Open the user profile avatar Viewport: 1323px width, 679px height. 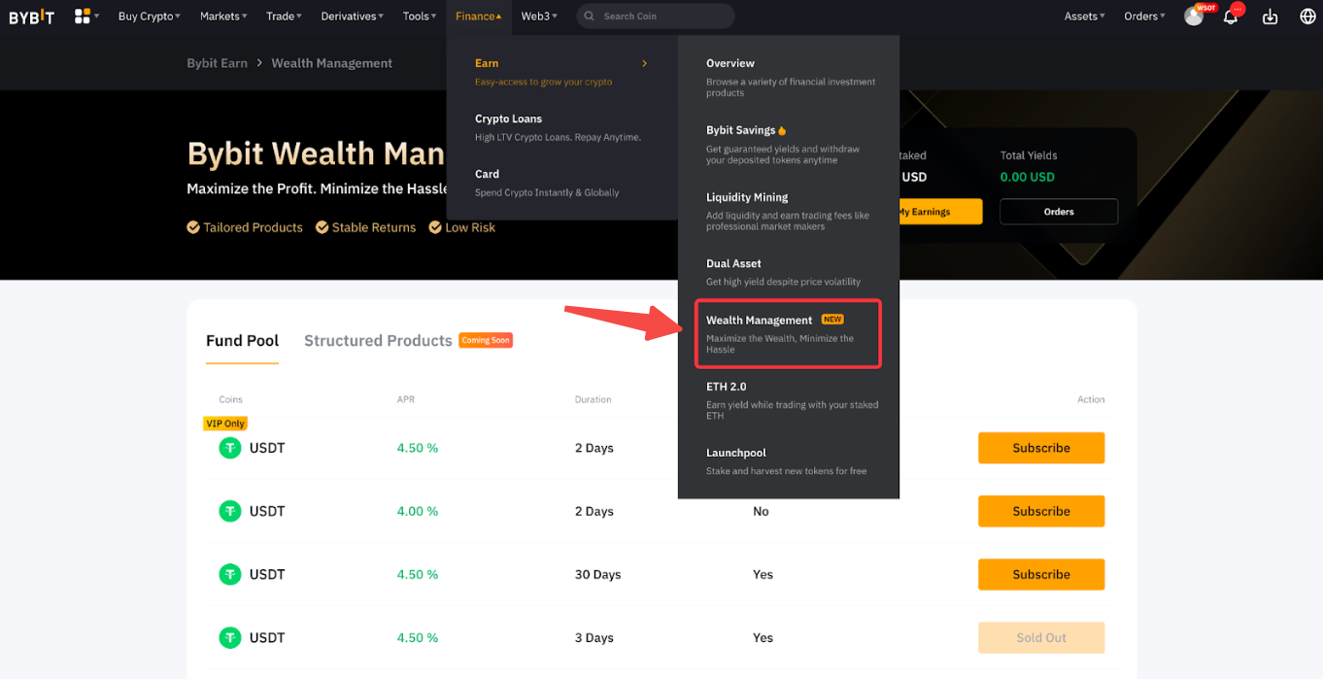click(x=1194, y=17)
